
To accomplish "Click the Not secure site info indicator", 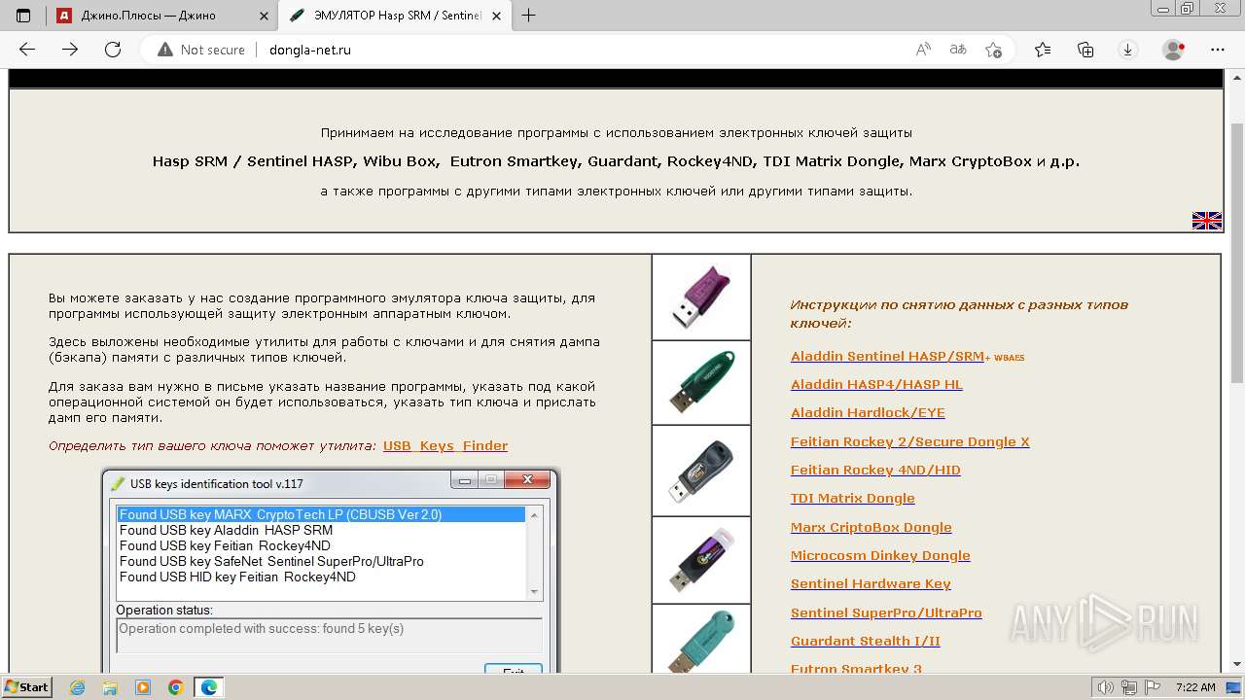I will tap(201, 50).
